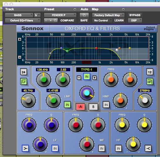The width and height of the screenshot is (160, 157).
Task: Click the orange HMF Q knob
Action: [130, 80]
